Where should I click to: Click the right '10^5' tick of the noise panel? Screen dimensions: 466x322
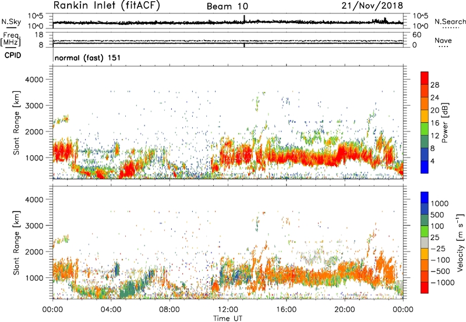[x=421, y=16]
